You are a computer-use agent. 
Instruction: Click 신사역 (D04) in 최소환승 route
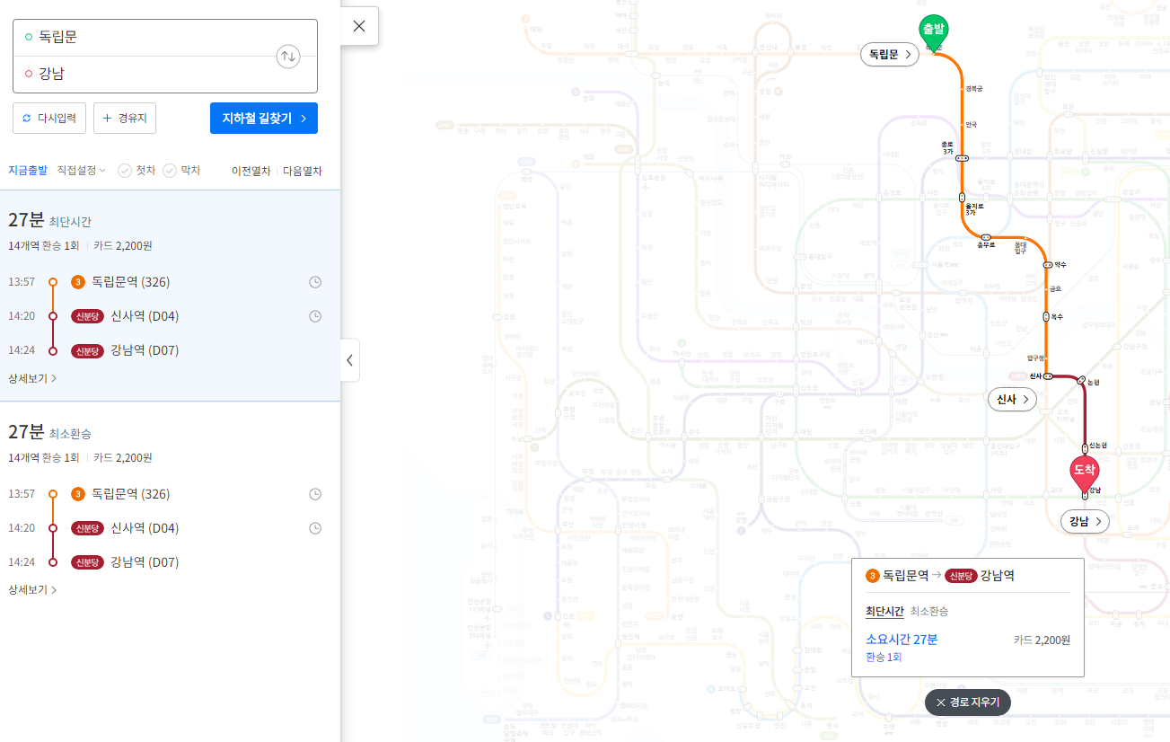(x=145, y=528)
